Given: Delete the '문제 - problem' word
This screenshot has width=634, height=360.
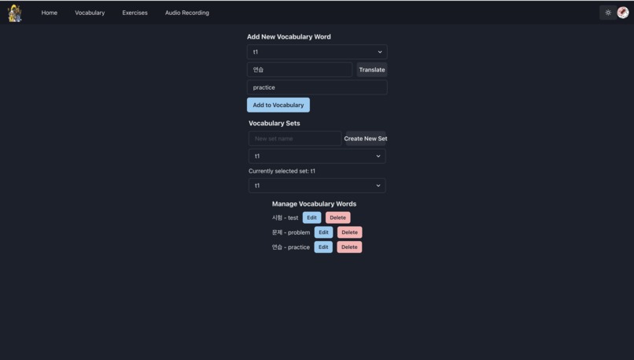Looking at the screenshot, I should (x=349, y=232).
